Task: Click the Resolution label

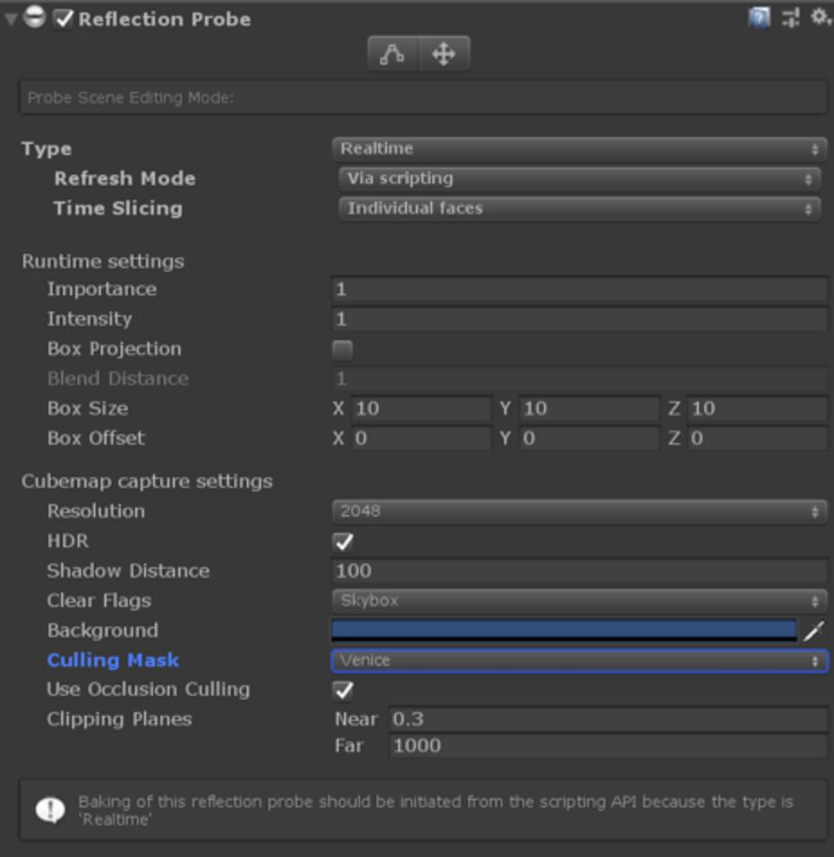Action: (96, 511)
